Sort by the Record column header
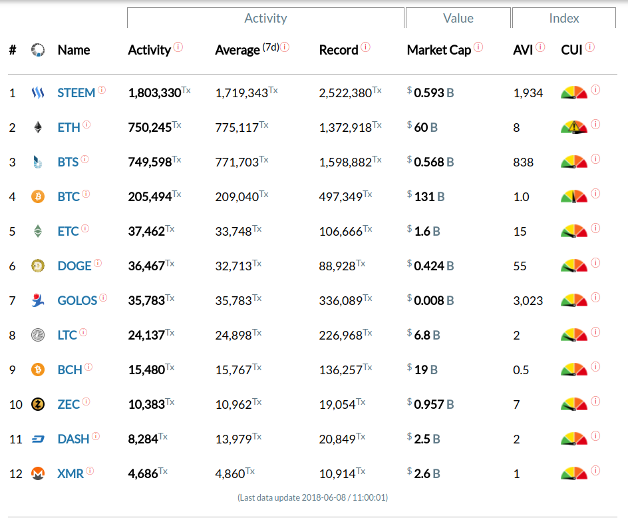 pos(339,50)
